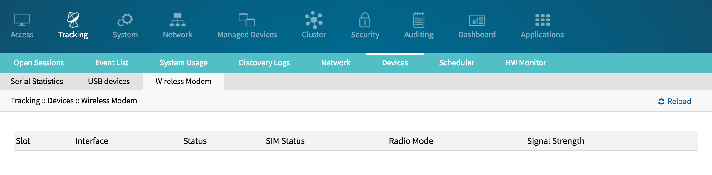This screenshot has height=175, width=712.
Task: Open the HW Monitor tab
Action: [x=526, y=63]
